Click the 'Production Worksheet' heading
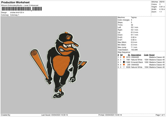The image size is (166, 117). coord(15,2)
